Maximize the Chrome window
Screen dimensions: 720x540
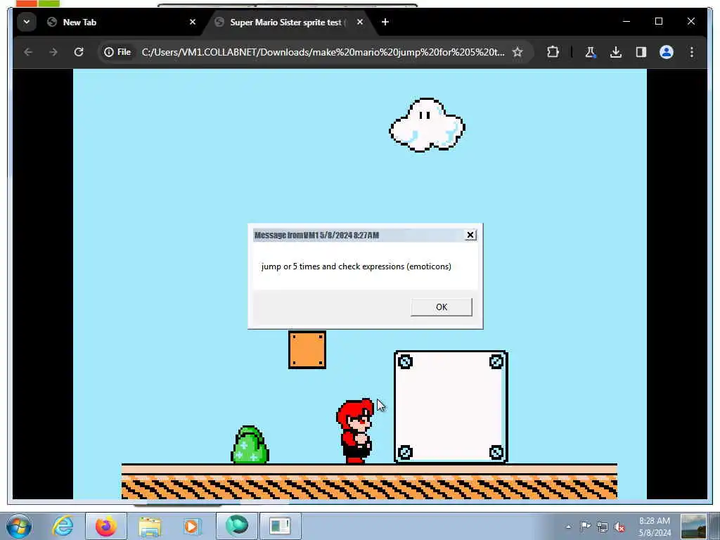tap(659, 22)
